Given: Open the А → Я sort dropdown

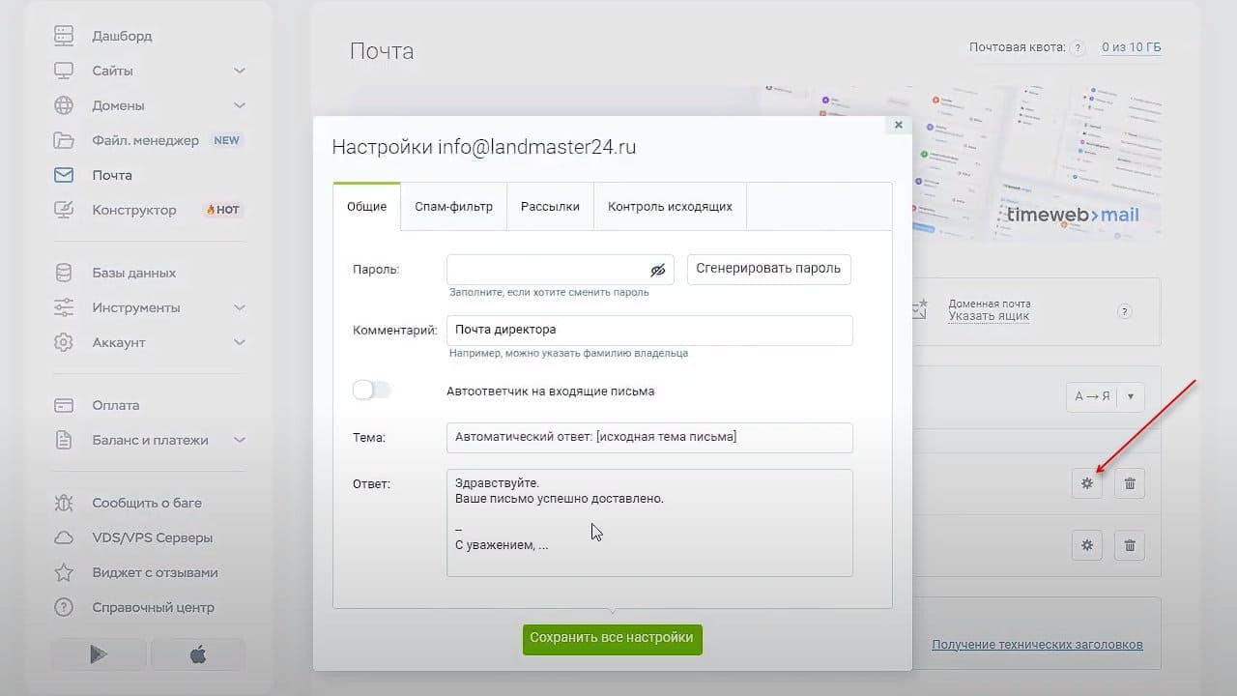Looking at the screenshot, I should coord(1106,396).
